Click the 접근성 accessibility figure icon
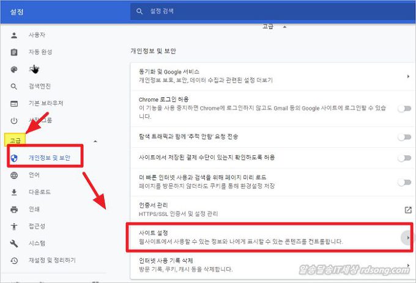 click(14, 226)
